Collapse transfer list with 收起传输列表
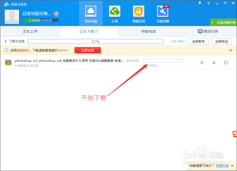 click(x=223, y=22)
